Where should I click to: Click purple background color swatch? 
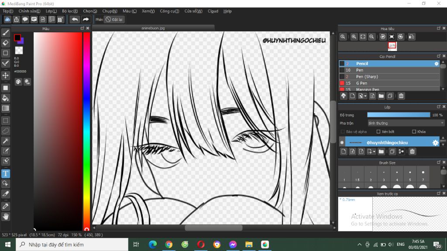coord(22,41)
